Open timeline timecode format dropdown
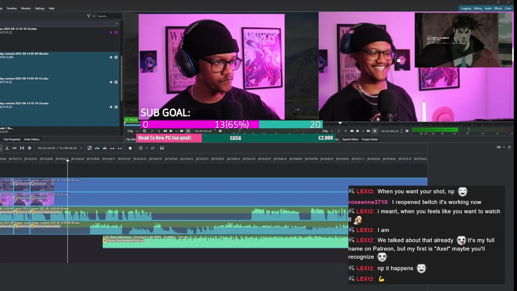The width and height of the screenshot is (517, 291). click(x=81, y=148)
